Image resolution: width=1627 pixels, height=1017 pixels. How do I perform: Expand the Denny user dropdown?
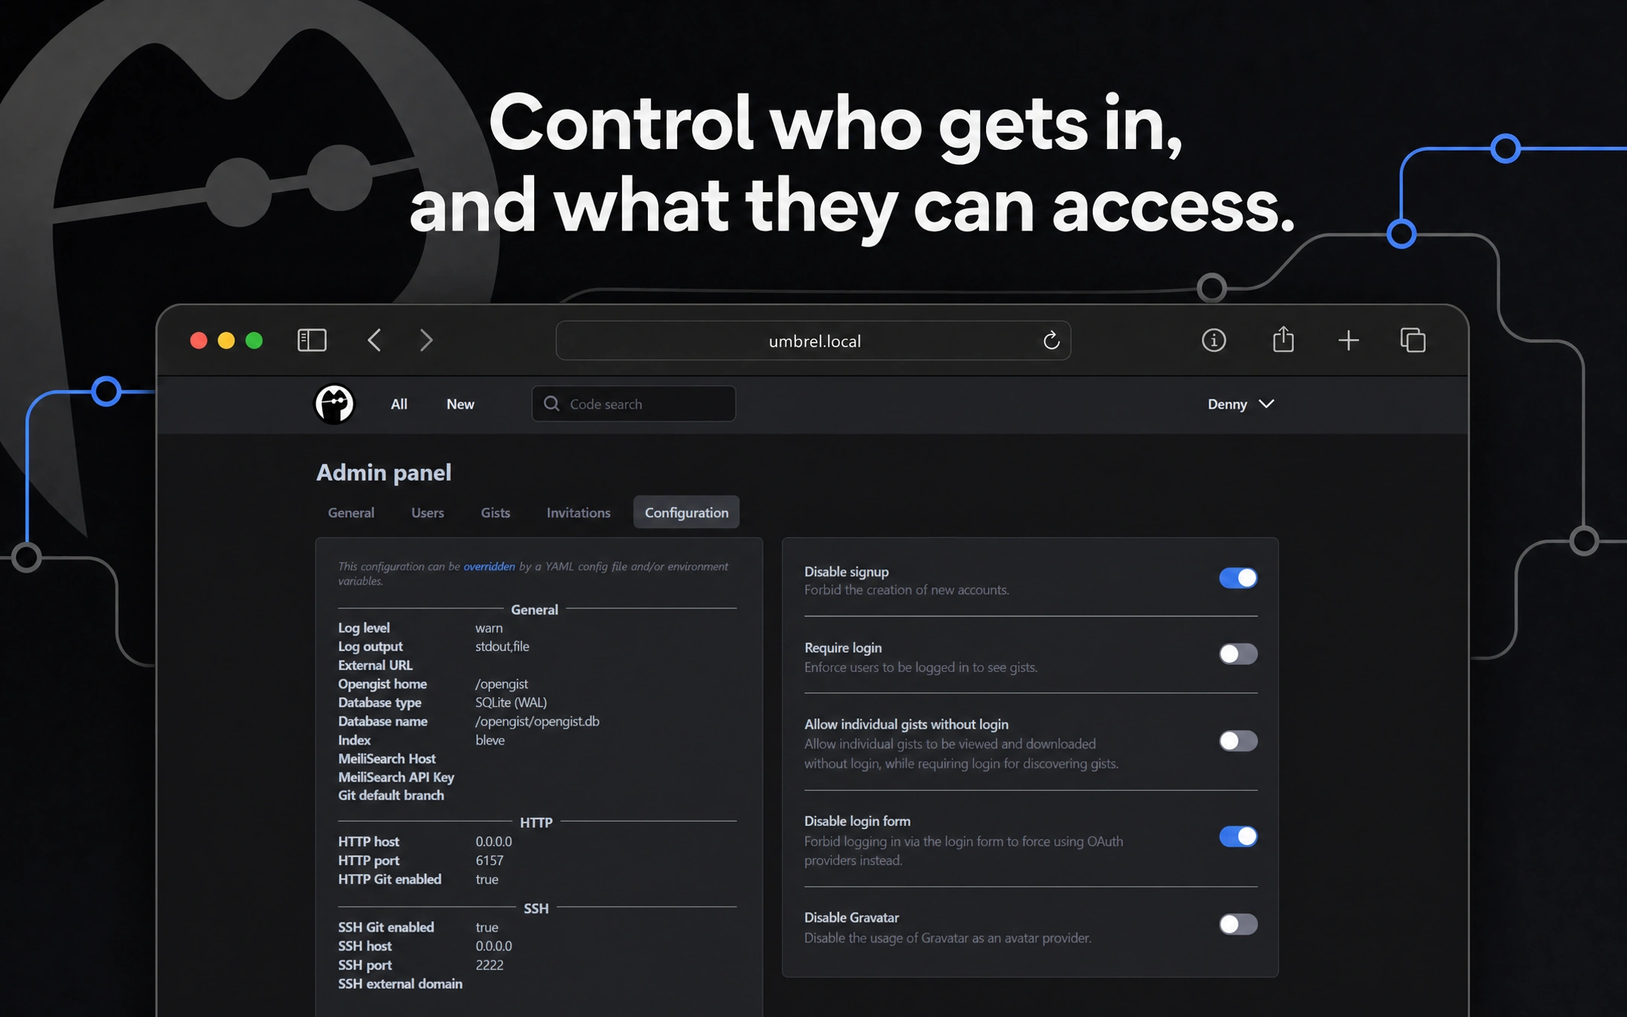click(x=1241, y=405)
